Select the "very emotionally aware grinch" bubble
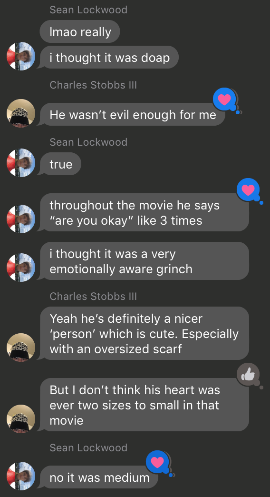Image resolution: width=270 pixels, height=497 pixels. pos(145,261)
